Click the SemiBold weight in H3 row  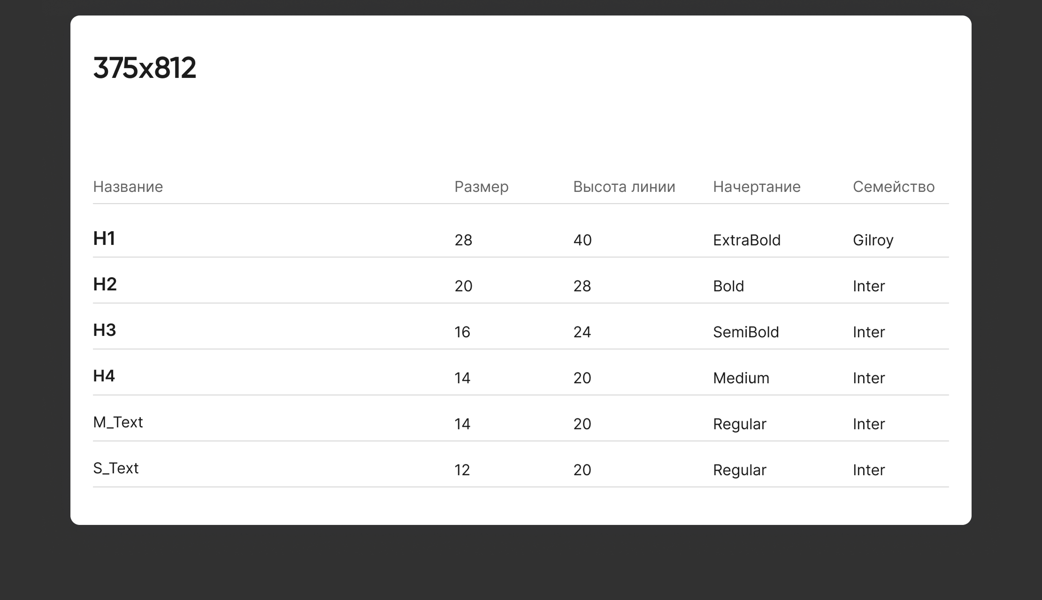coord(745,332)
